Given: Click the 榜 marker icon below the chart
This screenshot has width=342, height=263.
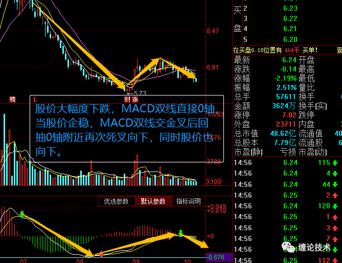Looking at the screenshot, I should (13, 100).
